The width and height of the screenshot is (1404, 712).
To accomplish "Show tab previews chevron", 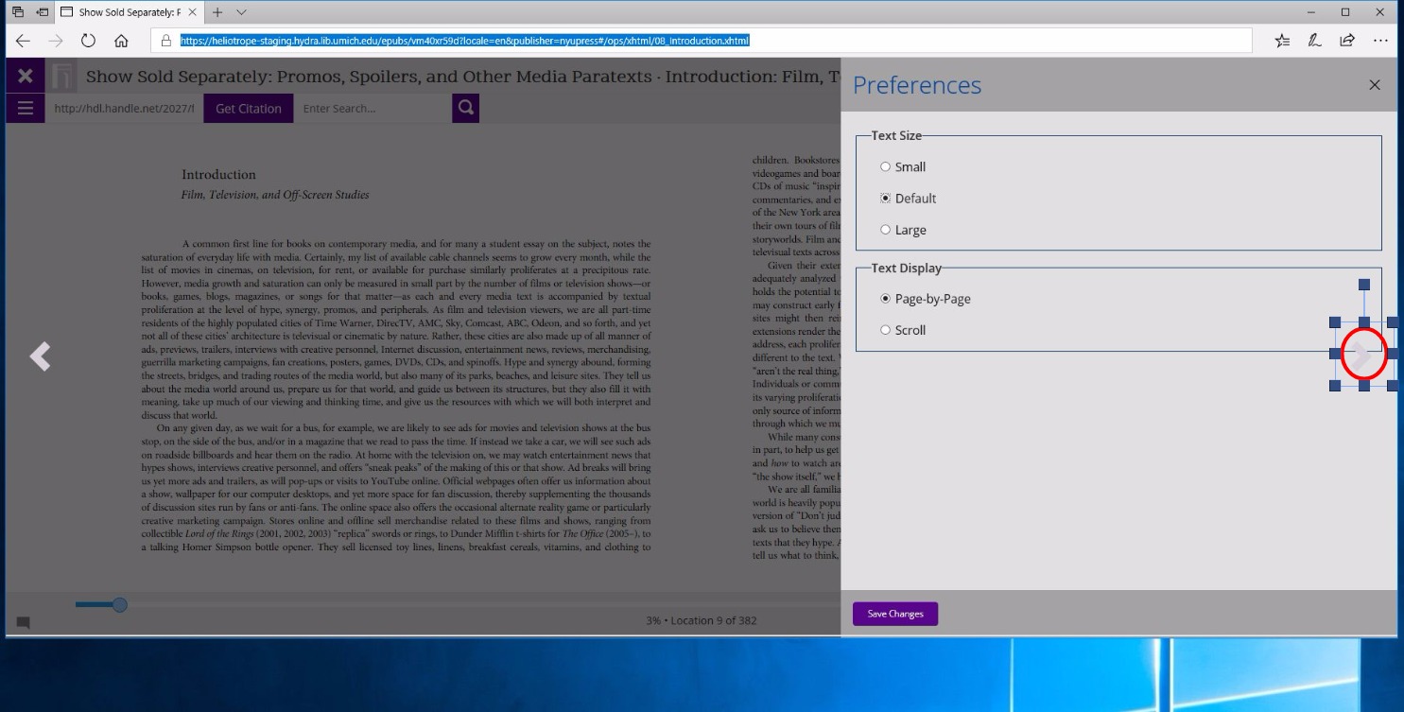I will tap(241, 12).
